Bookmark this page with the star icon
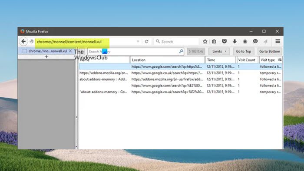Viewport: 304px width, 171px height. click(x=205, y=41)
